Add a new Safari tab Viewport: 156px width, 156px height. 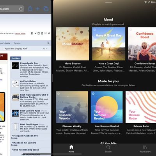[38, 9]
